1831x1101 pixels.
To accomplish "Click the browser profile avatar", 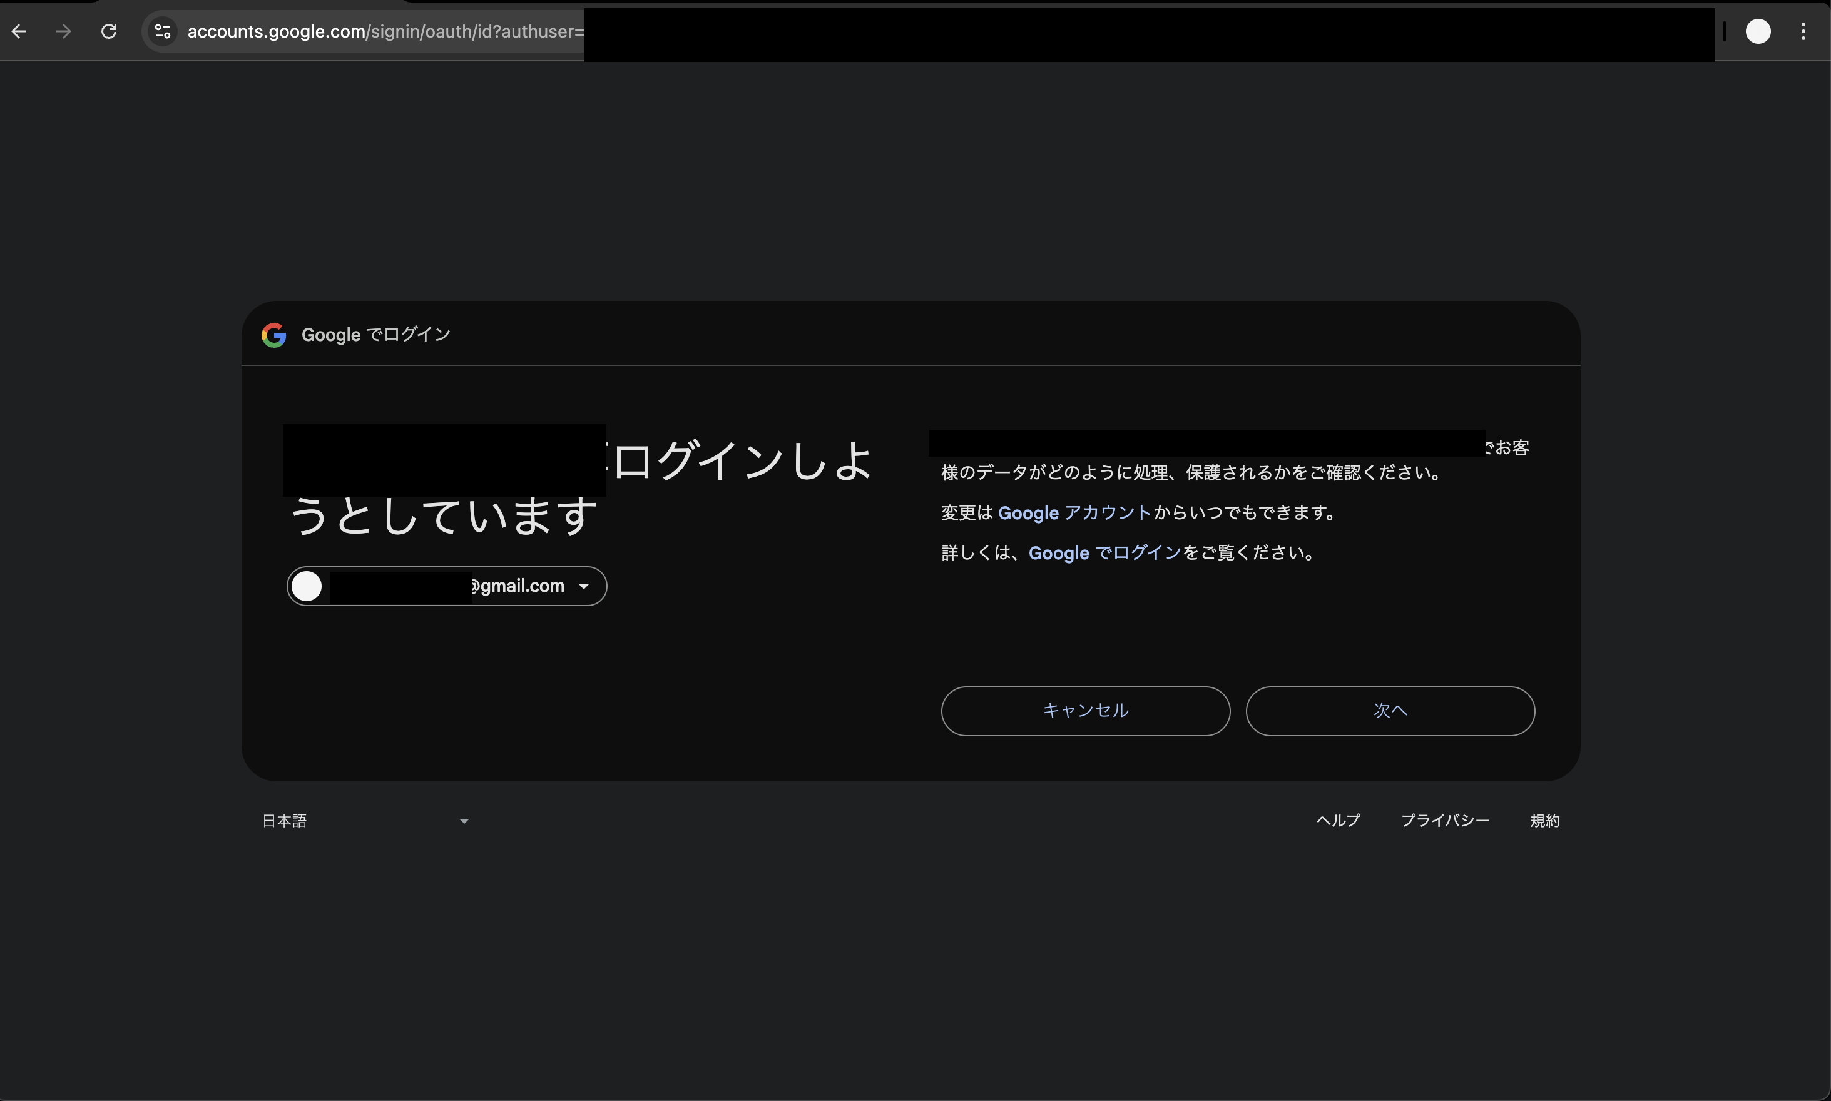I will pyautogui.click(x=1758, y=31).
